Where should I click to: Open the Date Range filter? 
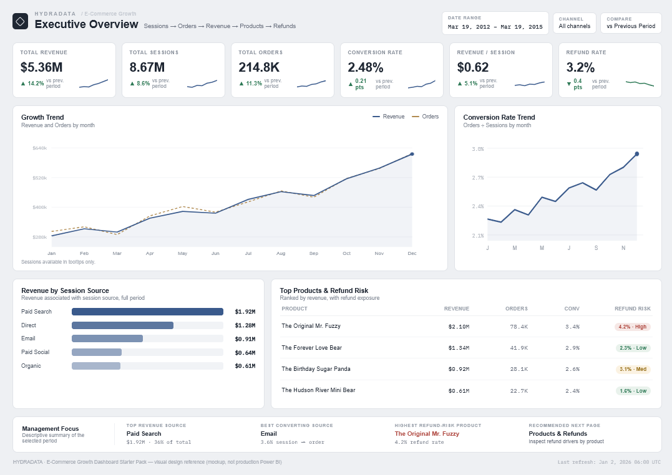pyautogui.click(x=495, y=23)
